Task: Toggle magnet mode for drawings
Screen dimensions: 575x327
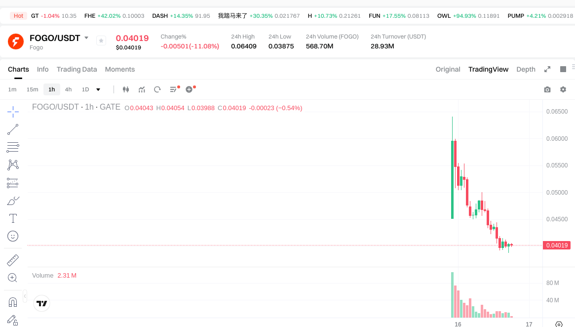Action: point(12,302)
